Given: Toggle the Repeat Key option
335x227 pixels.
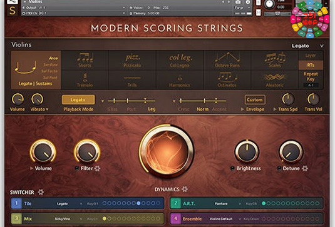Looking at the screenshot, I should 311,76.
